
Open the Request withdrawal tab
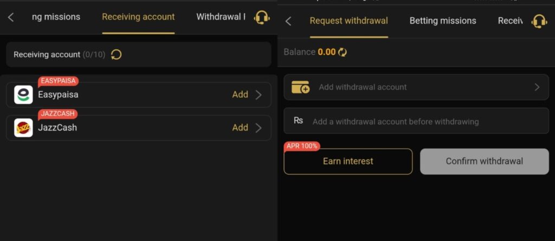tap(349, 21)
